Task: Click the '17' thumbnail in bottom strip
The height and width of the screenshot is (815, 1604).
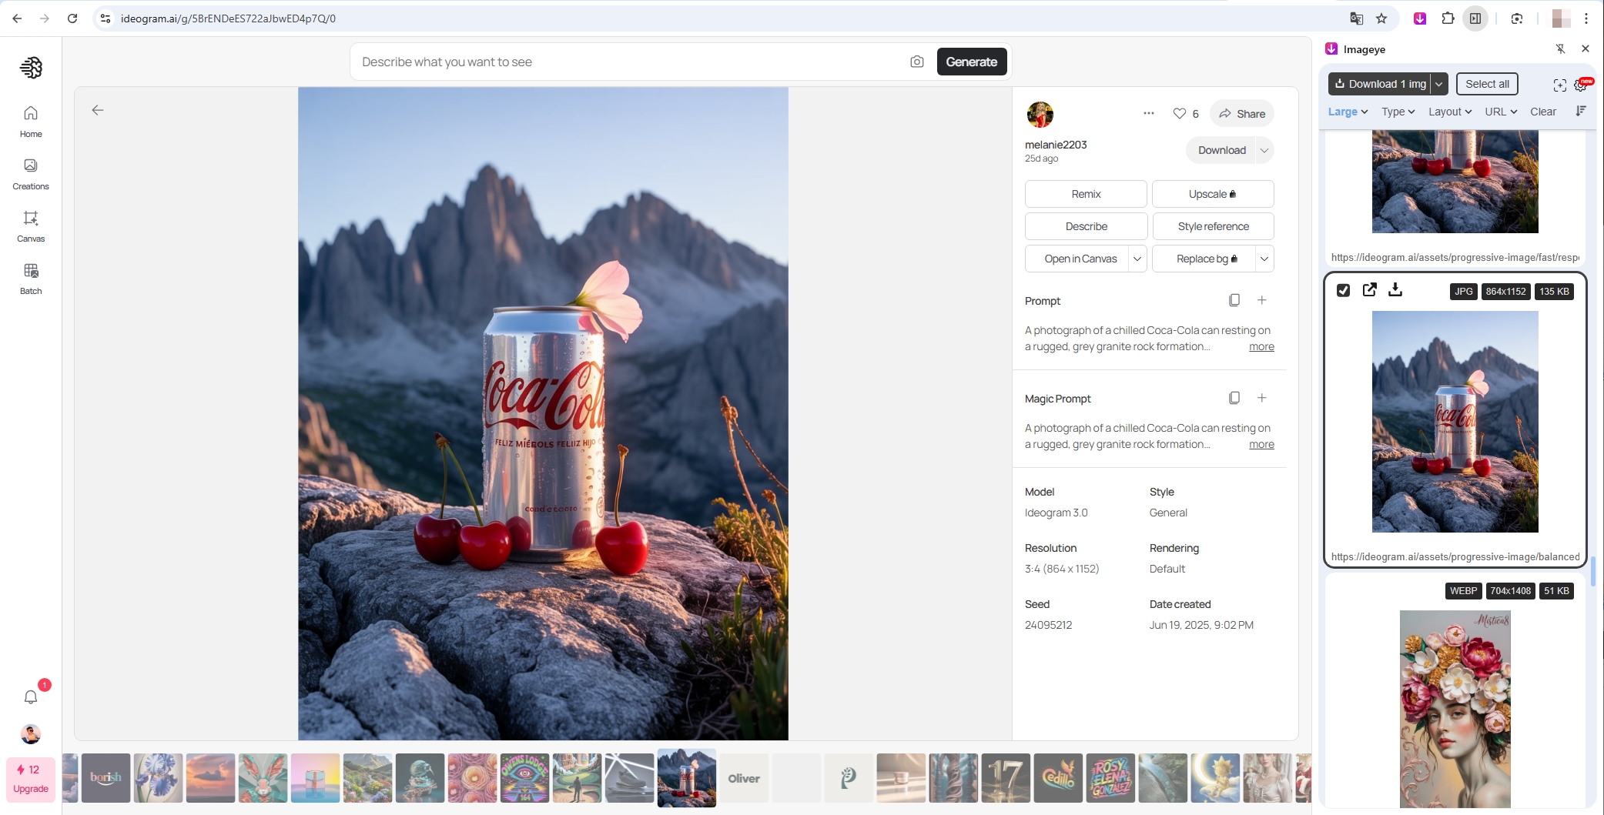Action: point(1006,778)
